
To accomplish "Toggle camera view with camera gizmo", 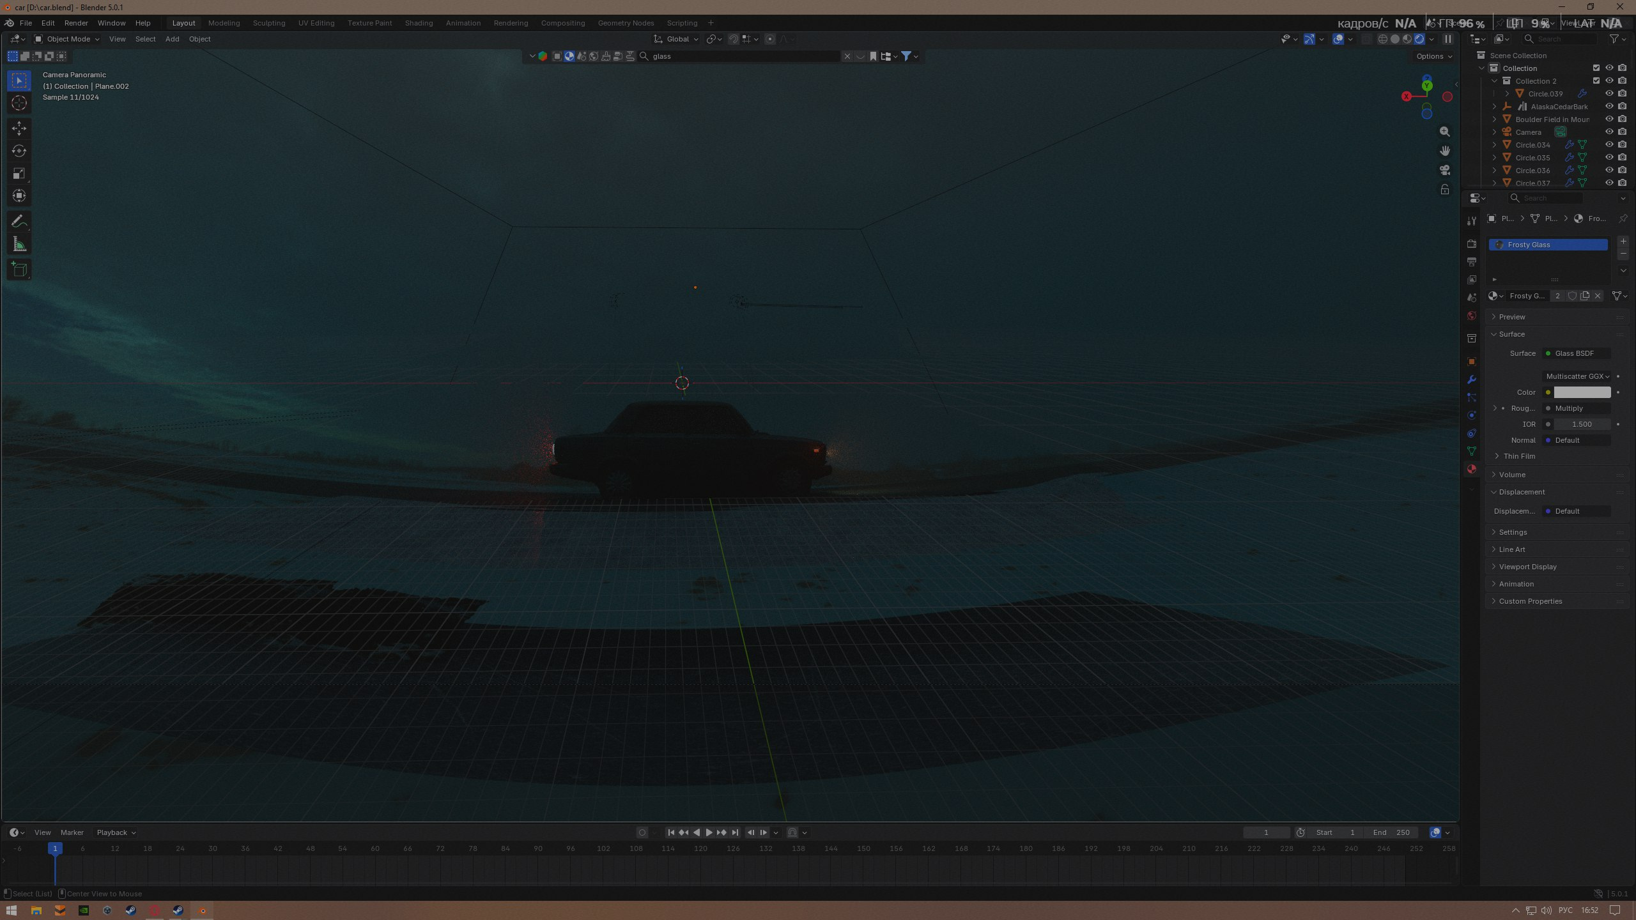I will (x=1444, y=170).
